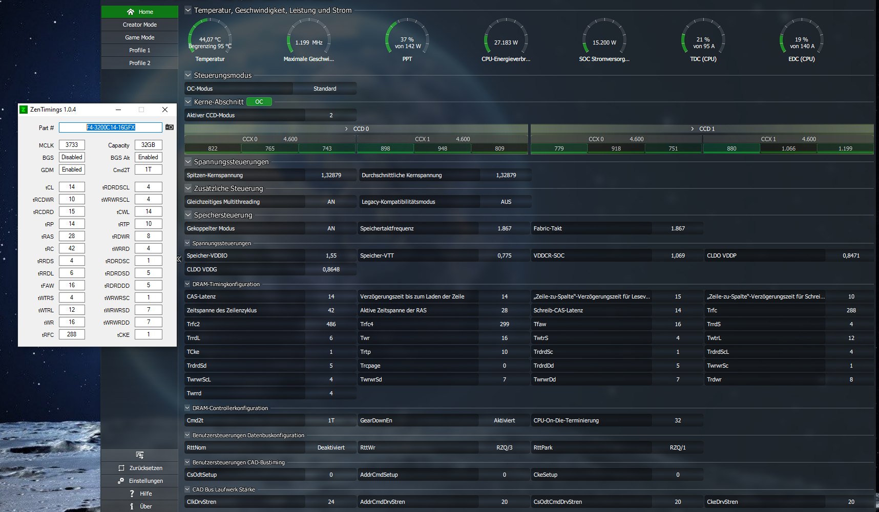Click the Einstellungen gear icon
Image resolution: width=879 pixels, height=512 pixels.
point(121,481)
